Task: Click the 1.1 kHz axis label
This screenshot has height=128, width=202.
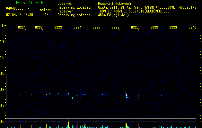Action: (x=2, y=42)
